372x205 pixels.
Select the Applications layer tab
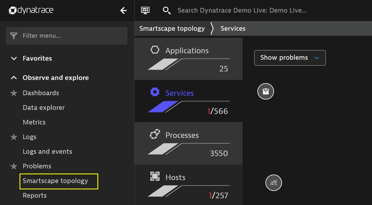(x=189, y=59)
